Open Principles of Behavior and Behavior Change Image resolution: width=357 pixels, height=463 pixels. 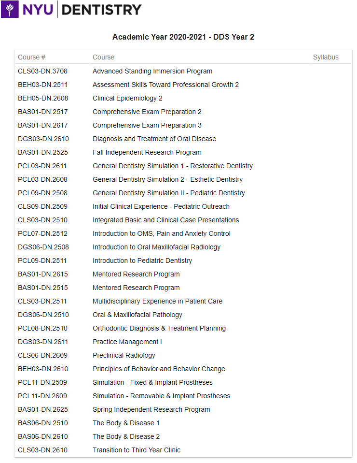159,369
